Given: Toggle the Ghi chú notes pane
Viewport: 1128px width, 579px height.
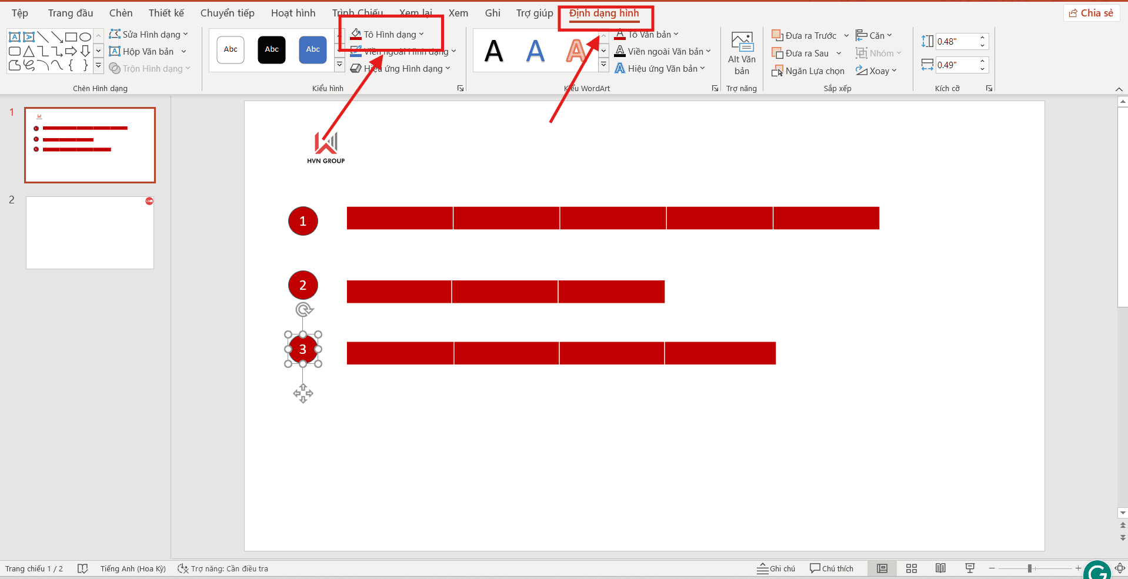Looking at the screenshot, I should click(x=776, y=568).
